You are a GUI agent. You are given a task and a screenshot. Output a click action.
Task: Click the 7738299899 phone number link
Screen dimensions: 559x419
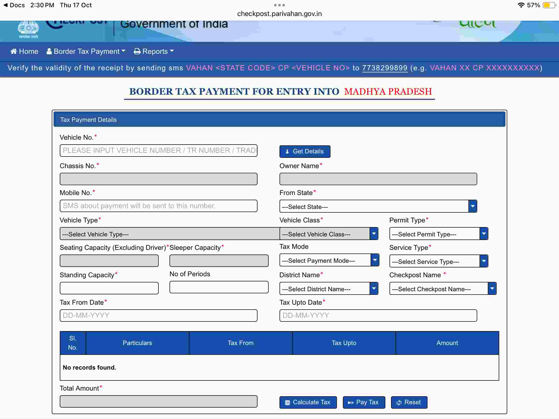coord(385,68)
